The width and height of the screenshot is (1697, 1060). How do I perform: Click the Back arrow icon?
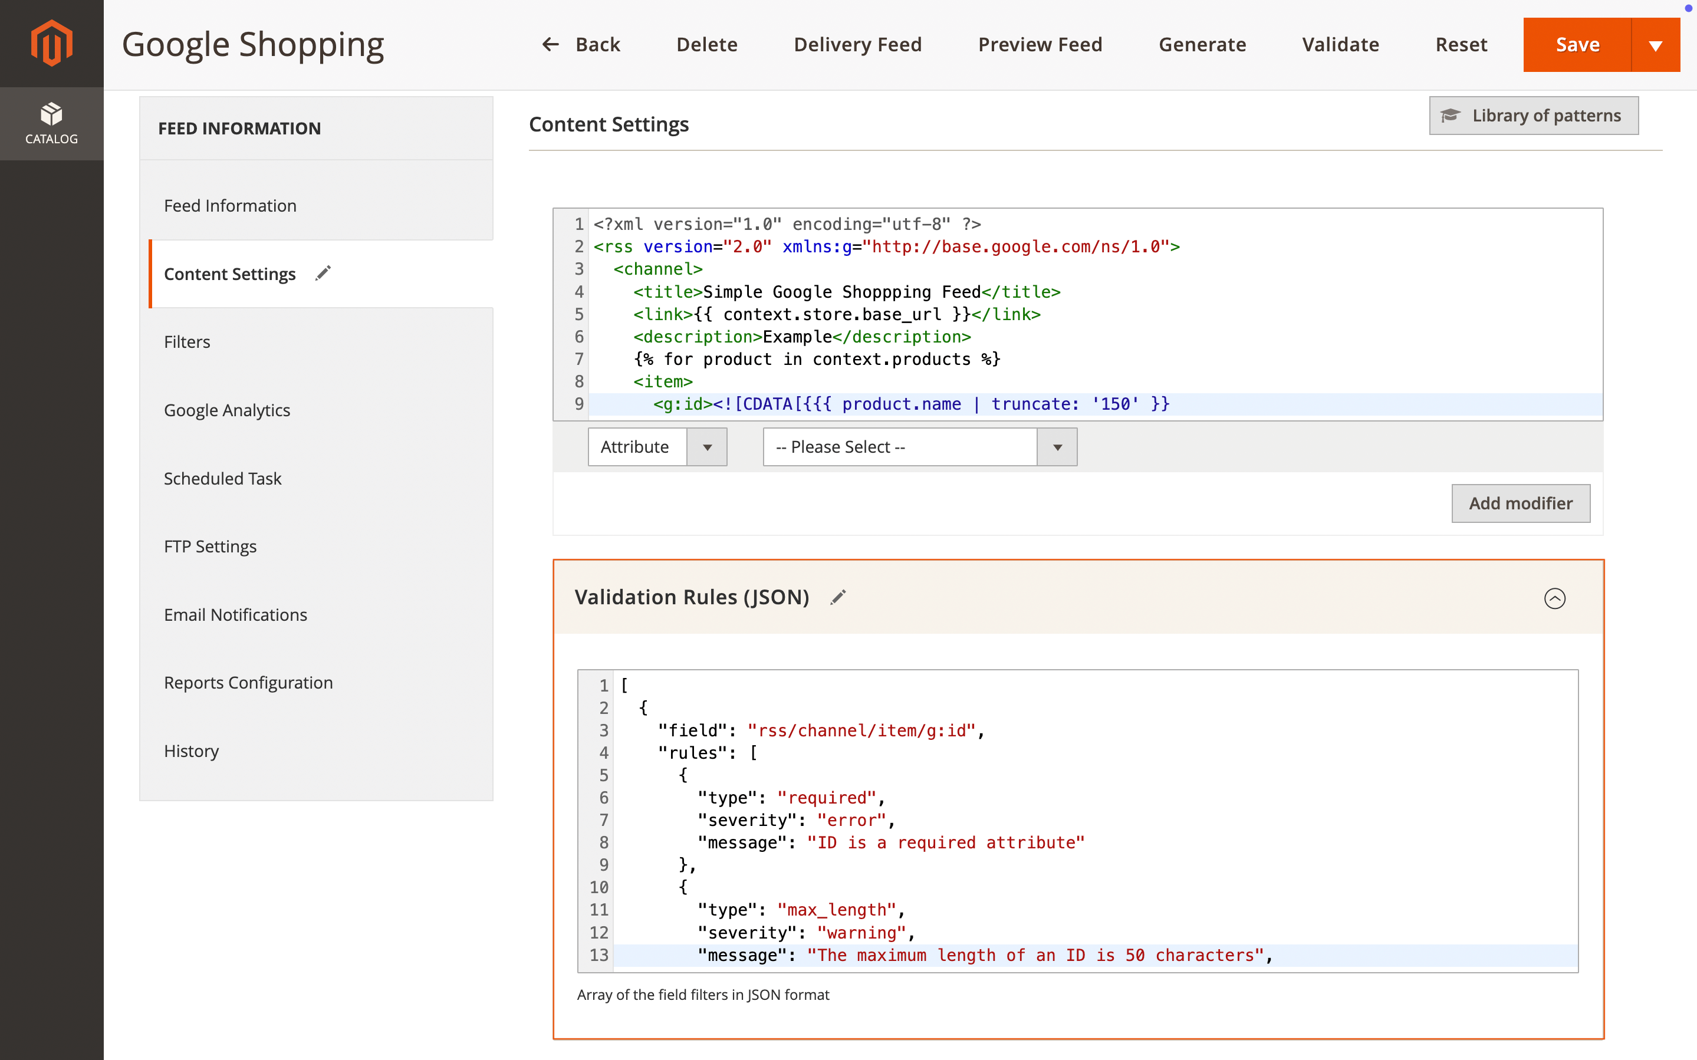[x=551, y=45]
